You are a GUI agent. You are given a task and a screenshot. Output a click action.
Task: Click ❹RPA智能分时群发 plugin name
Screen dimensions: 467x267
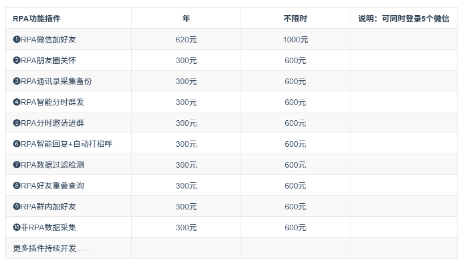(48, 102)
